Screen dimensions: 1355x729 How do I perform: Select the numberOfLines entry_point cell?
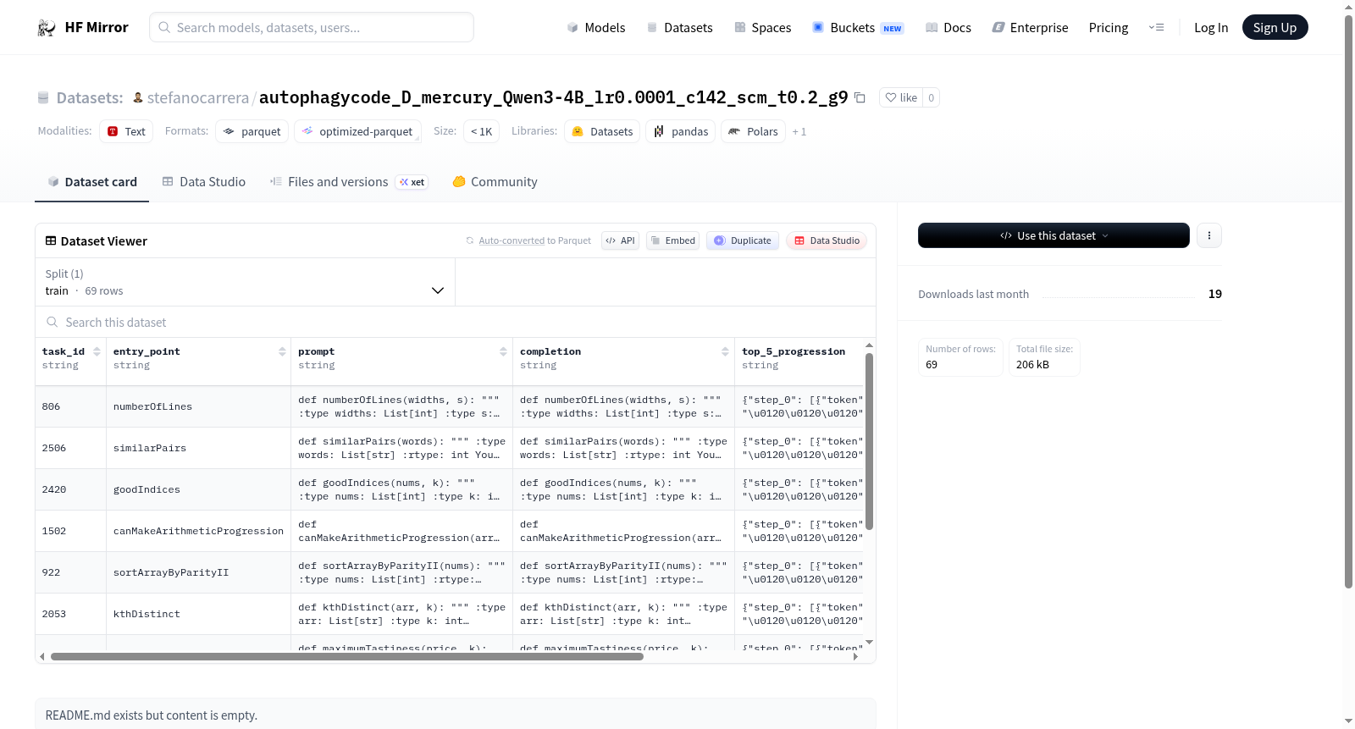coord(199,407)
